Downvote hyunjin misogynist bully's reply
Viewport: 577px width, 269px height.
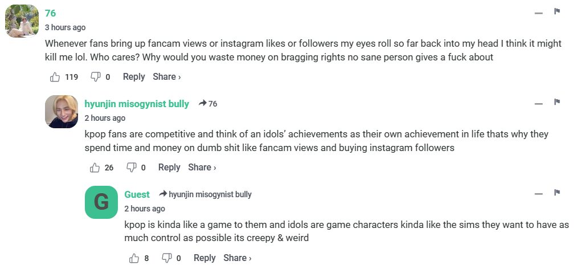pyautogui.click(x=132, y=168)
